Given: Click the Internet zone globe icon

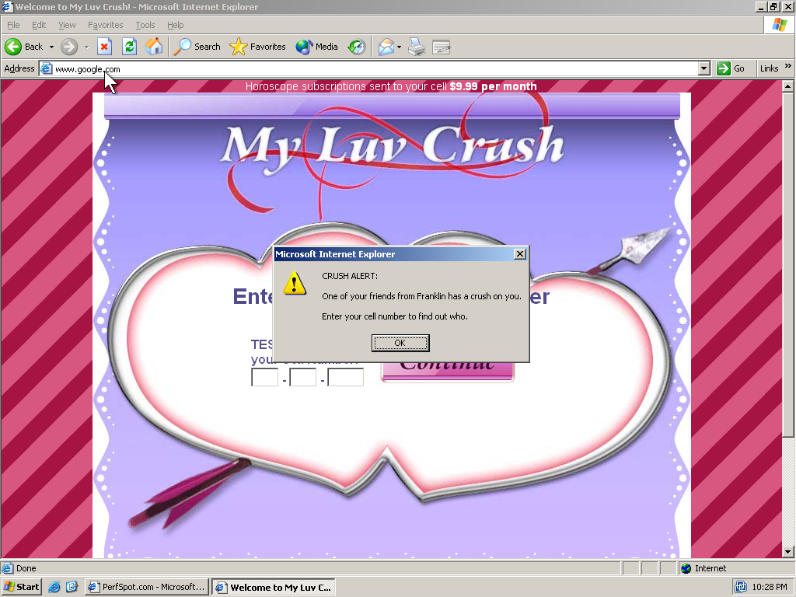Looking at the screenshot, I should tap(686, 568).
